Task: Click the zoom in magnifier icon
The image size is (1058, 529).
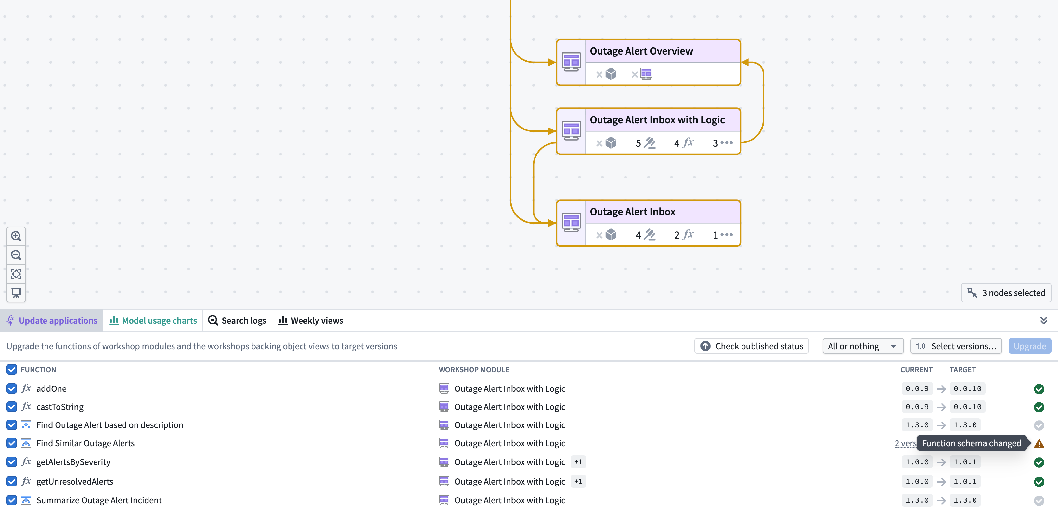Action: click(16, 236)
